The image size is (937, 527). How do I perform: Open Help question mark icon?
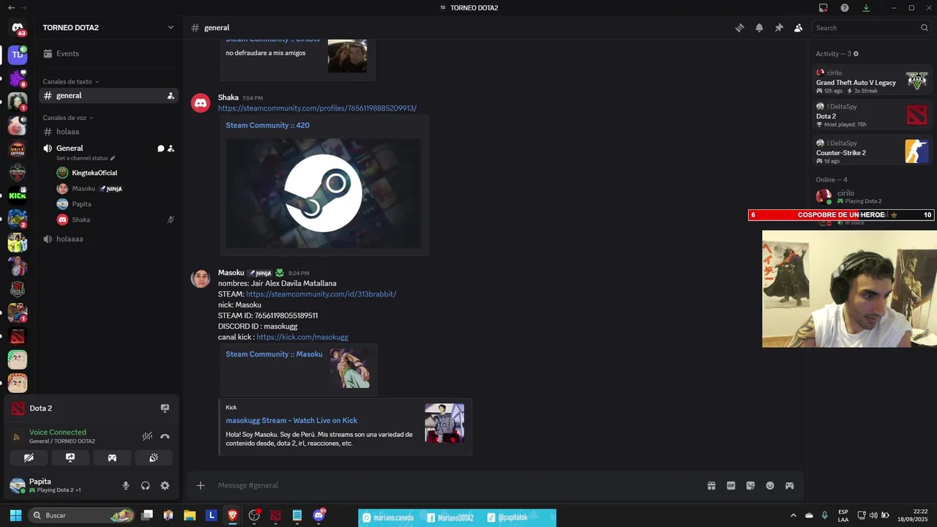(845, 7)
